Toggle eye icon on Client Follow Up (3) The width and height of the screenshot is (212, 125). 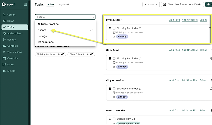(92, 54)
